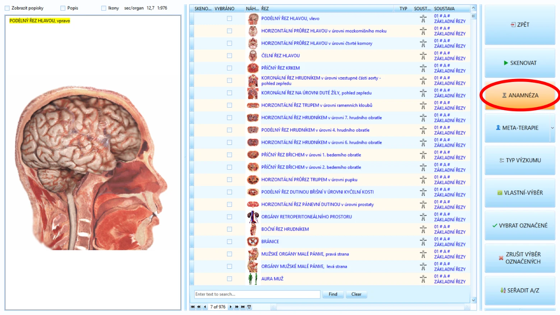
Task: Tick the Popis checkbox
Action: [63, 8]
